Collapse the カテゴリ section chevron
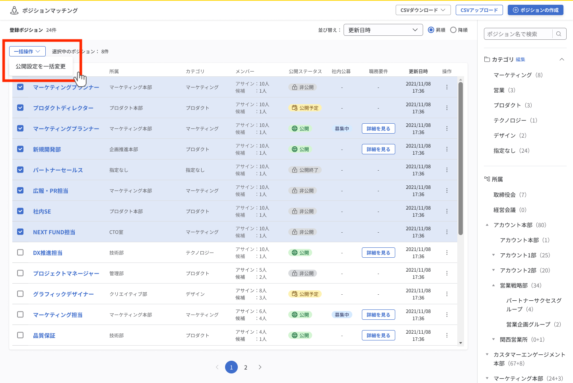The height and width of the screenshot is (383, 573). [x=562, y=59]
